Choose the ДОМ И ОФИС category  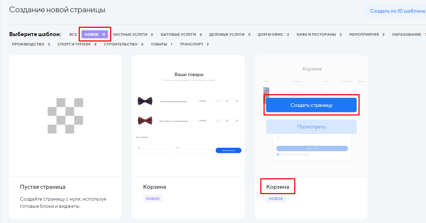pos(273,35)
